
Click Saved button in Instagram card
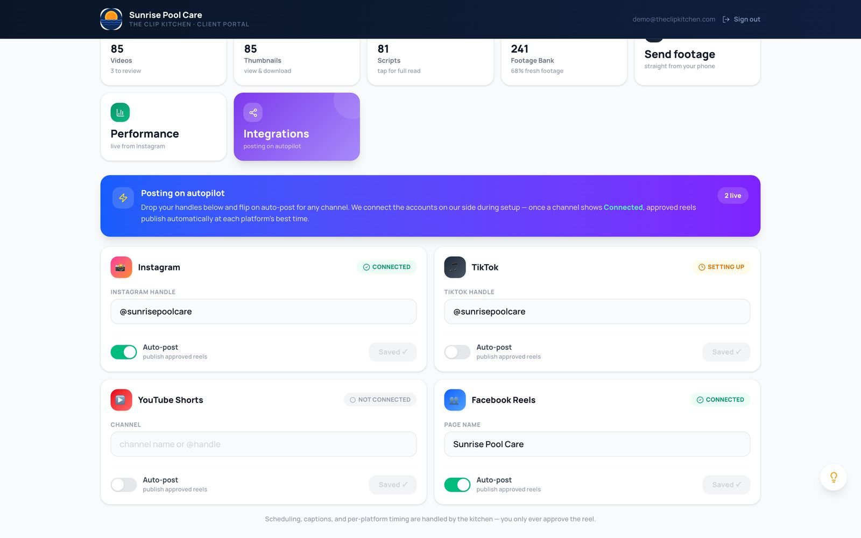pos(393,352)
